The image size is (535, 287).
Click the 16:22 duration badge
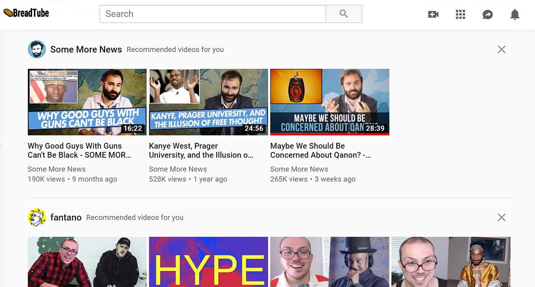[x=133, y=128]
